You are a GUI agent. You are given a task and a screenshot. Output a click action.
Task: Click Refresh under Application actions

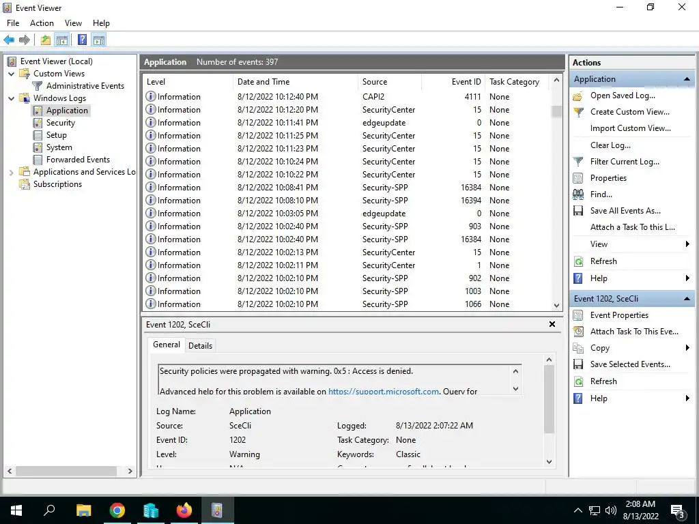(x=603, y=261)
